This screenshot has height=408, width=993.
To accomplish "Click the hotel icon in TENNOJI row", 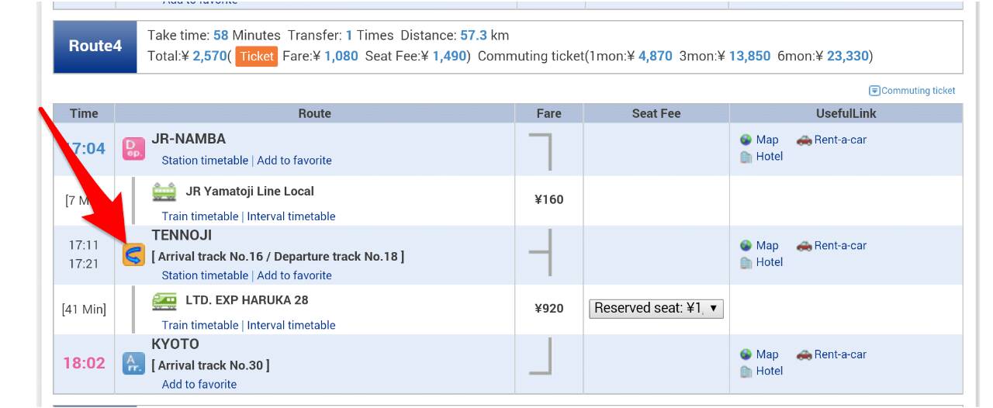I will 746,262.
